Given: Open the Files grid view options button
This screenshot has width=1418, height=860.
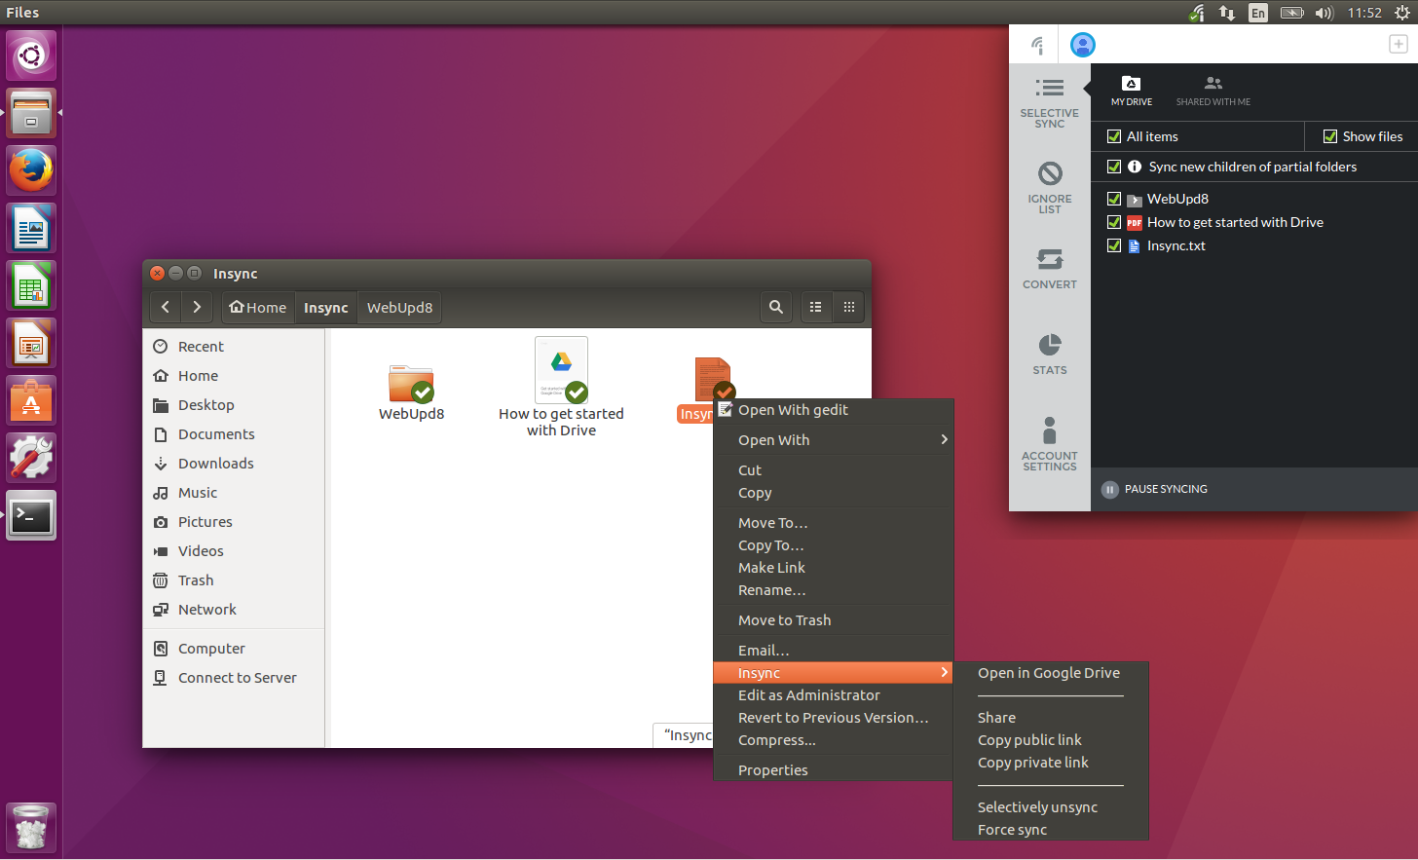Looking at the screenshot, I should (x=849, y=307).
